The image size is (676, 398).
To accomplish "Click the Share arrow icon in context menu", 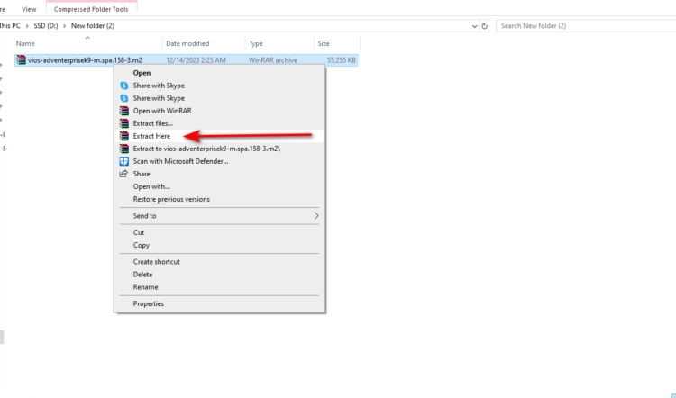I will coord(124,174).
